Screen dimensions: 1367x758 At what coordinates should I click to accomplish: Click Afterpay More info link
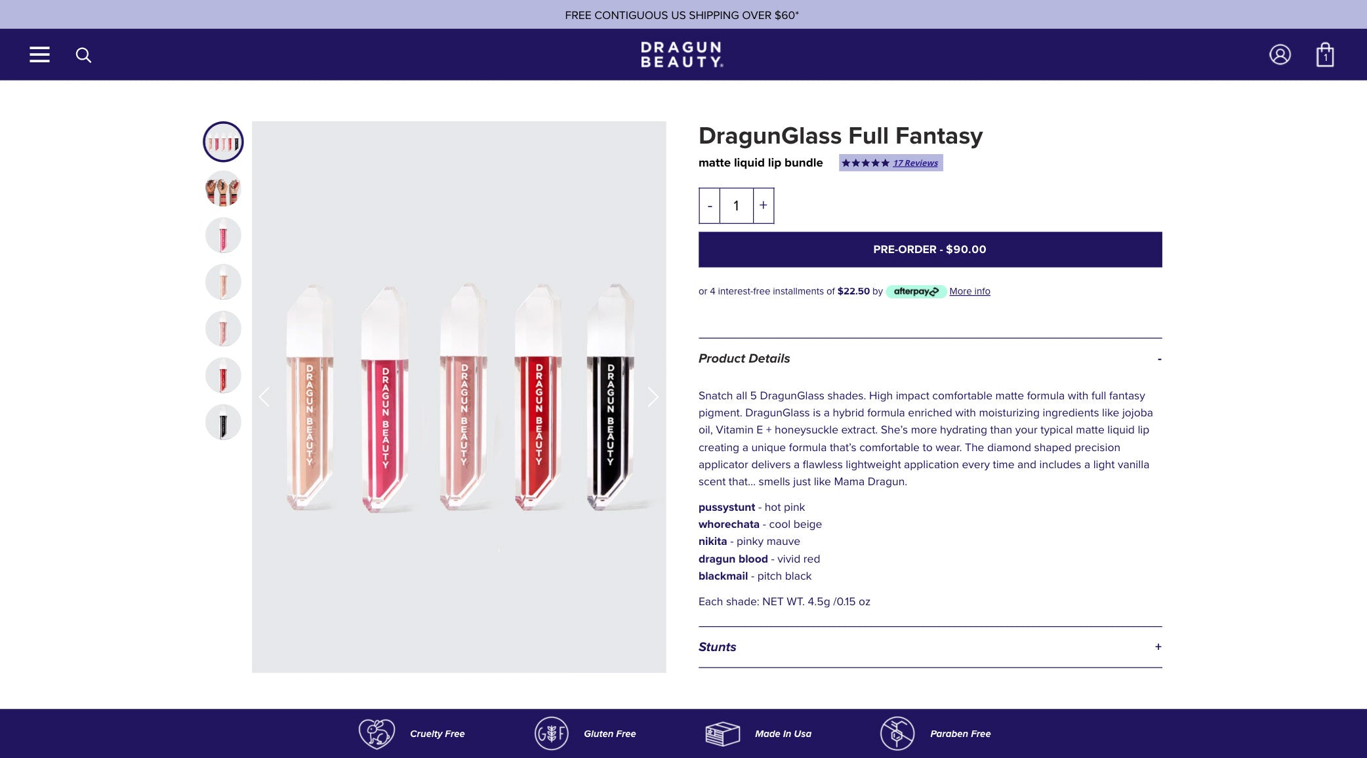tap(969, 291)
